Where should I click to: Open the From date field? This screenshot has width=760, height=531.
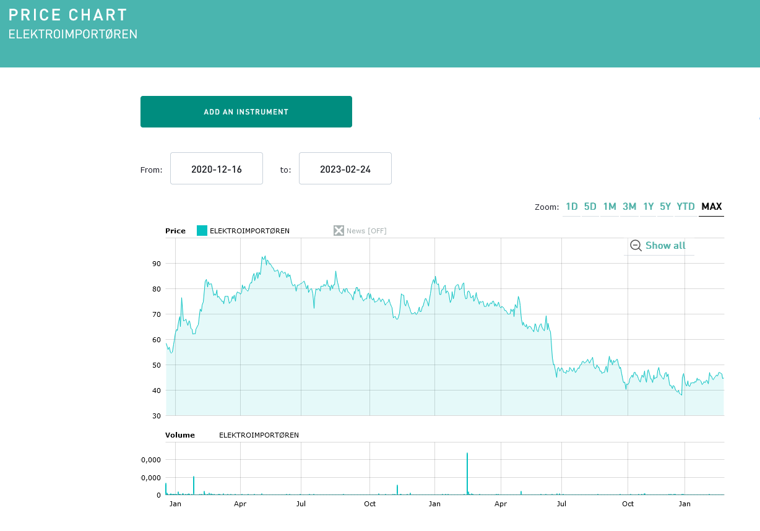(x=217, y=169)
